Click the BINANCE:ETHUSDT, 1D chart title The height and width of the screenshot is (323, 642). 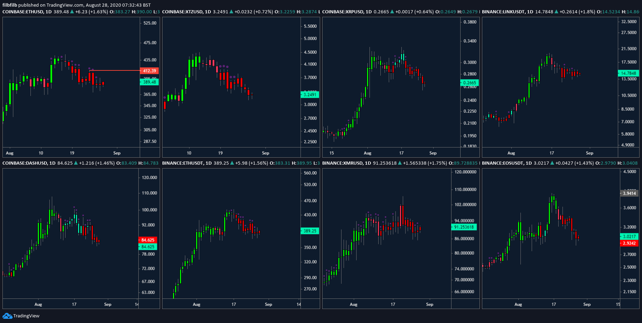pos(187,163)
